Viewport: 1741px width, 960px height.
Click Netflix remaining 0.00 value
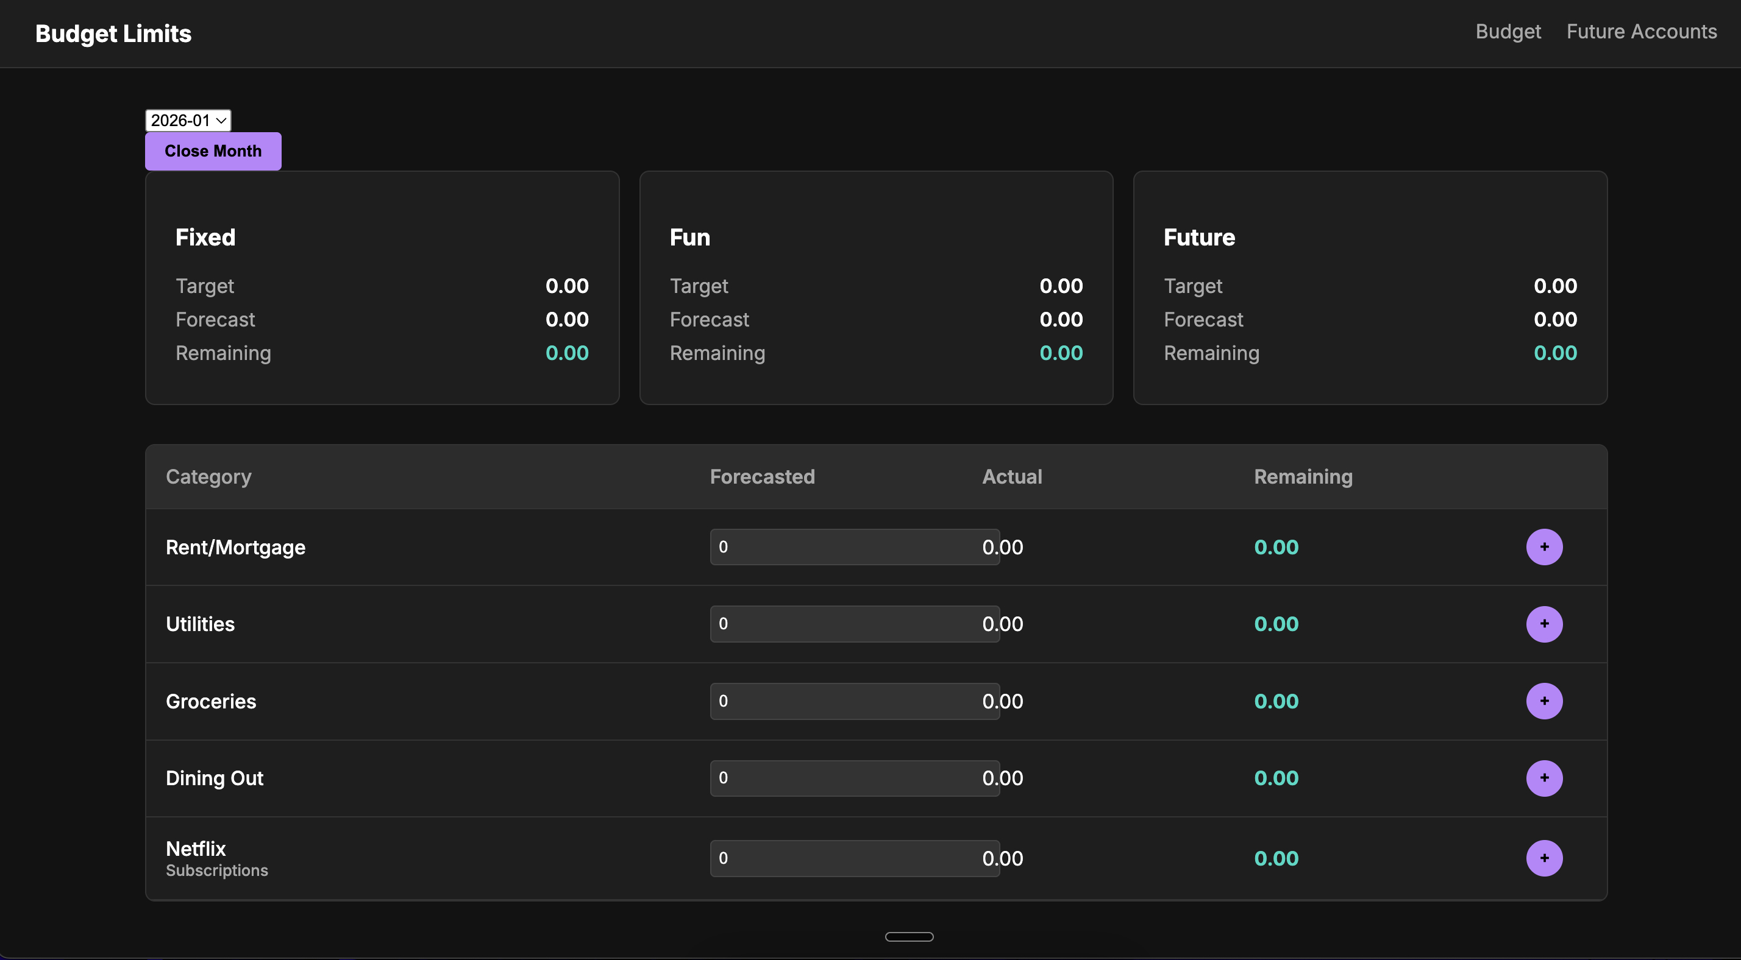coord(1275,858)
